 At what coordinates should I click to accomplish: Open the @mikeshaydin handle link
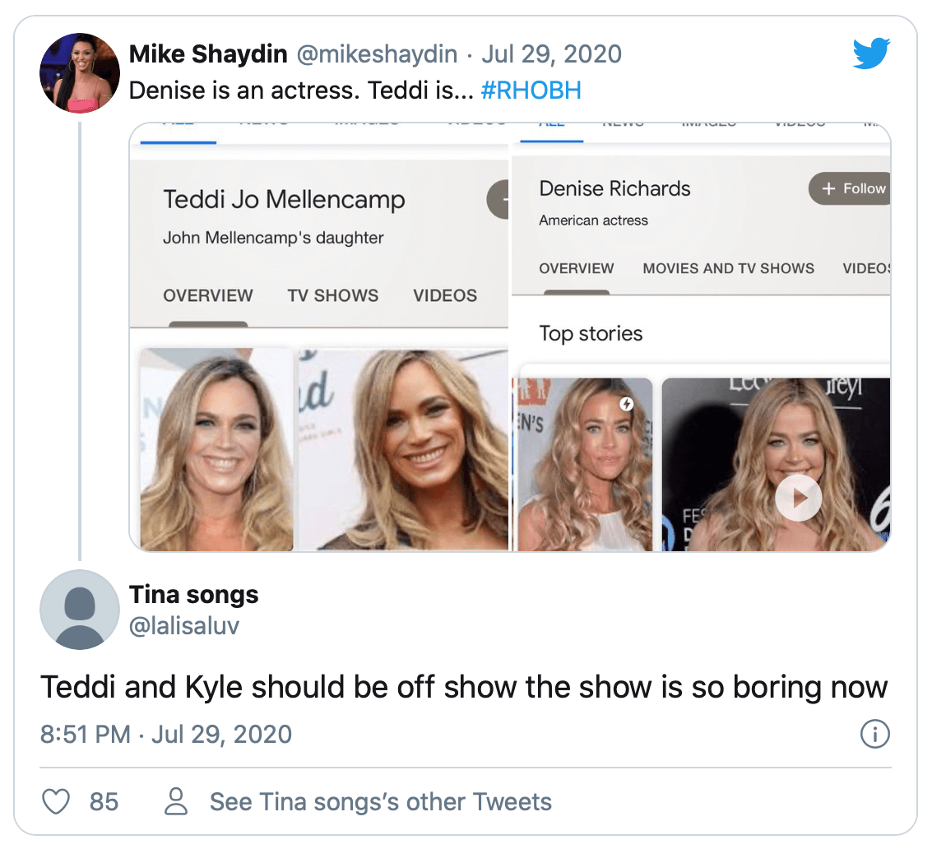(376, 54)
